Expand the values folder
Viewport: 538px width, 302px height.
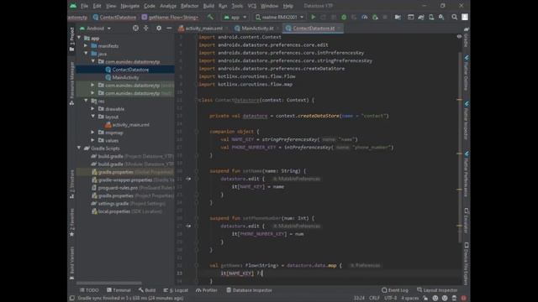[x=93, y=140]
